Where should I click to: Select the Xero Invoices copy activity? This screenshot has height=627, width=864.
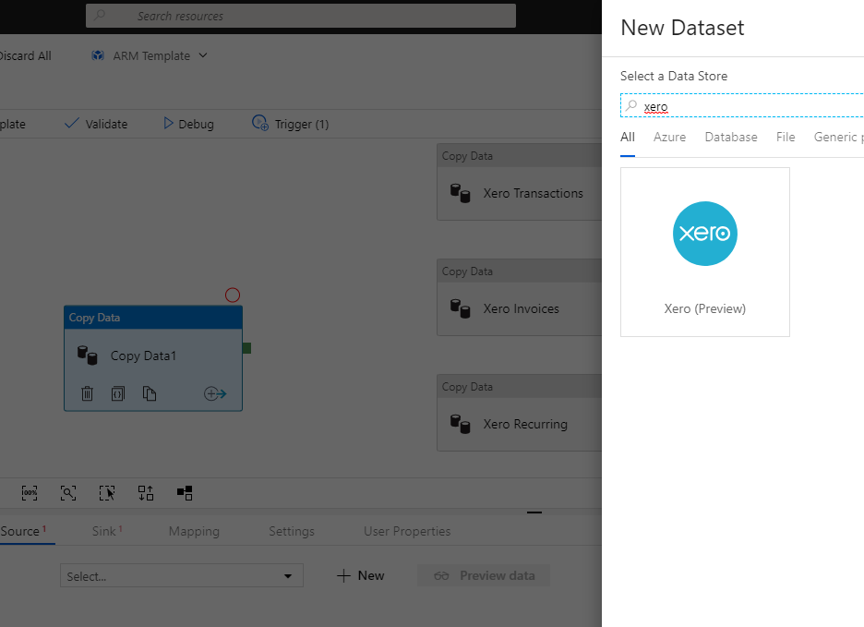click(519, 297)
